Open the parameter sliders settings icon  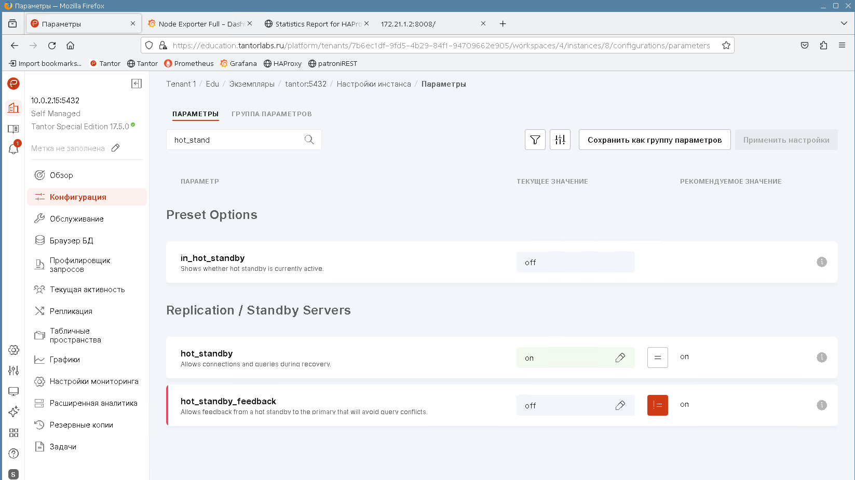560,140
